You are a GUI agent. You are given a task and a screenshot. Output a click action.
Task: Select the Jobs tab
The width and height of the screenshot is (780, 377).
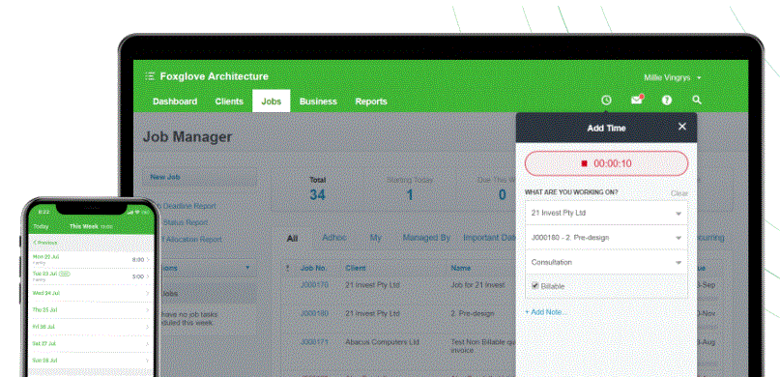tap(271, 101)
